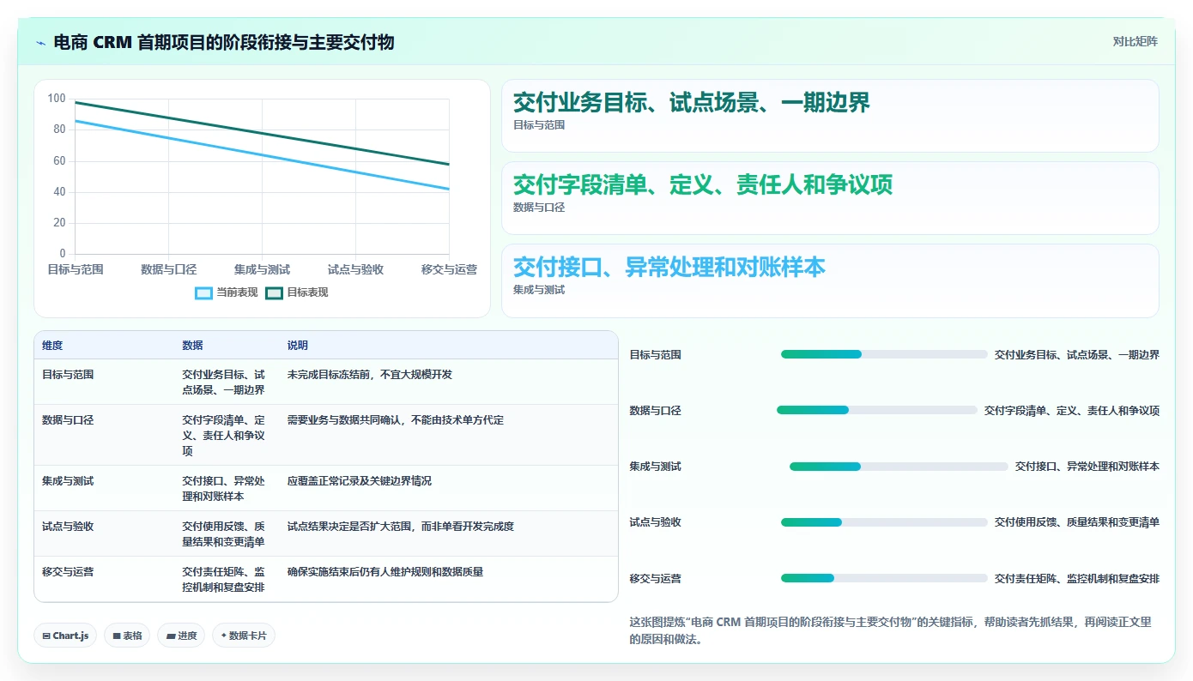Click the 目标与范围 subtitle in the first card

[539, 125]
